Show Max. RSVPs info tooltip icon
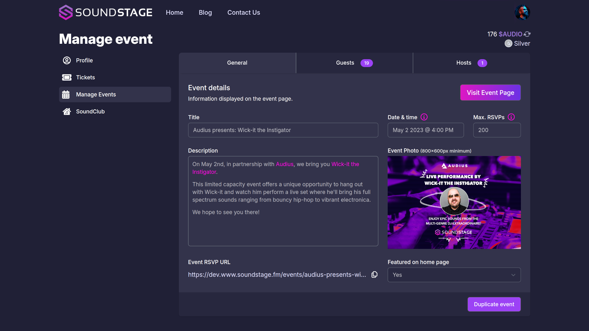The width and height of the screenshot is (589, 331). coord(511,117)
